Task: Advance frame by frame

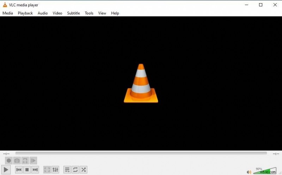Action: tap(33, 161)
